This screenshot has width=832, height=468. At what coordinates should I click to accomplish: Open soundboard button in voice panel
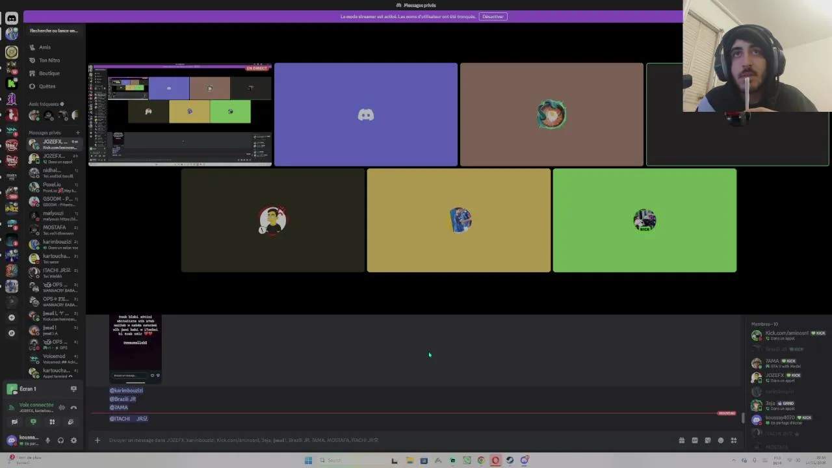[71, 422]
